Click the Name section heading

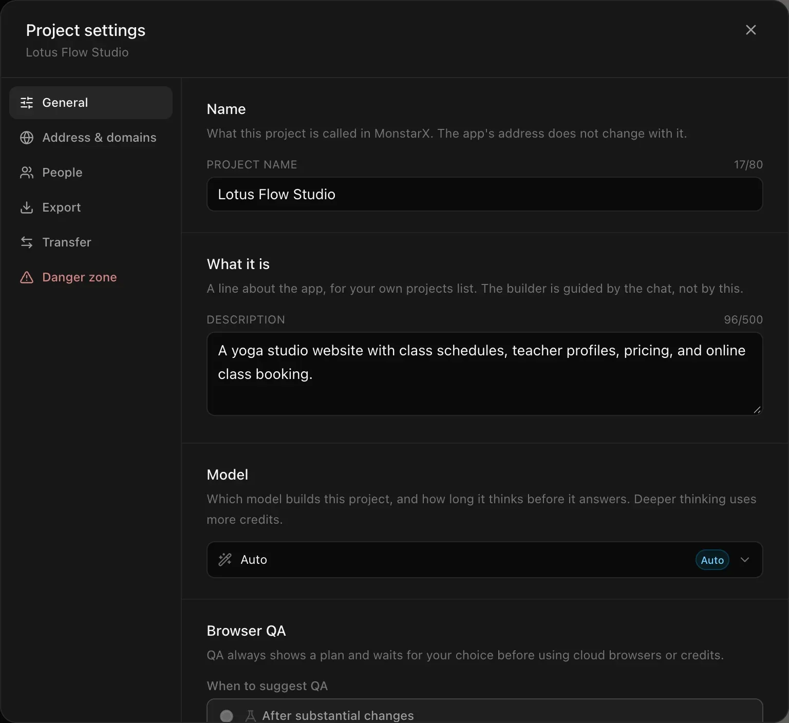coord(226,109)
